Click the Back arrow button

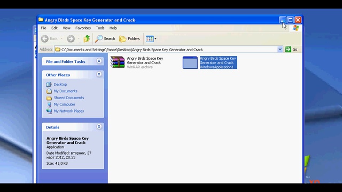pos(45,39)
